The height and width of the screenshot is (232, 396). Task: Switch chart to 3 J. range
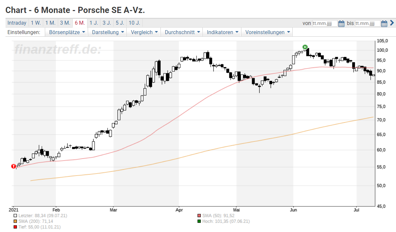(x=107, y=23)
